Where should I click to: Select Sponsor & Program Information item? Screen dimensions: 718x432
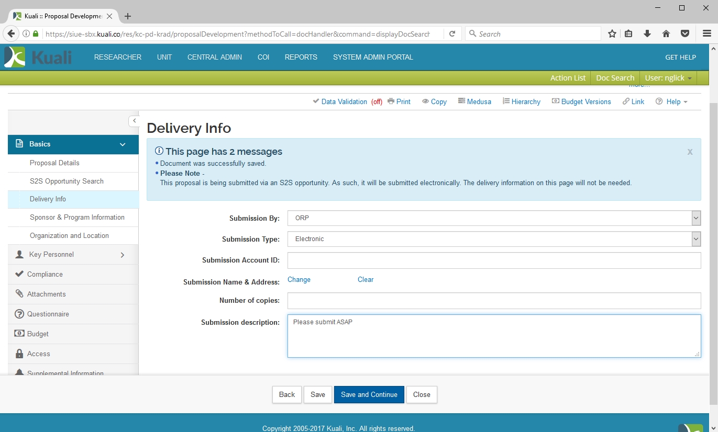pyautogui.click(x=77, y=218)
